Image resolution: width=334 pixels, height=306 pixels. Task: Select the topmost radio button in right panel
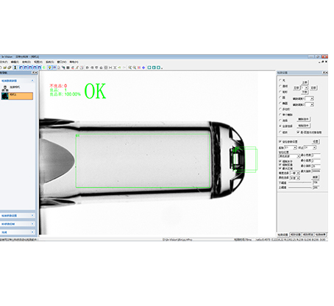[280, 80]
